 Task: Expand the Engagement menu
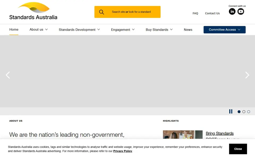[123, 30]
